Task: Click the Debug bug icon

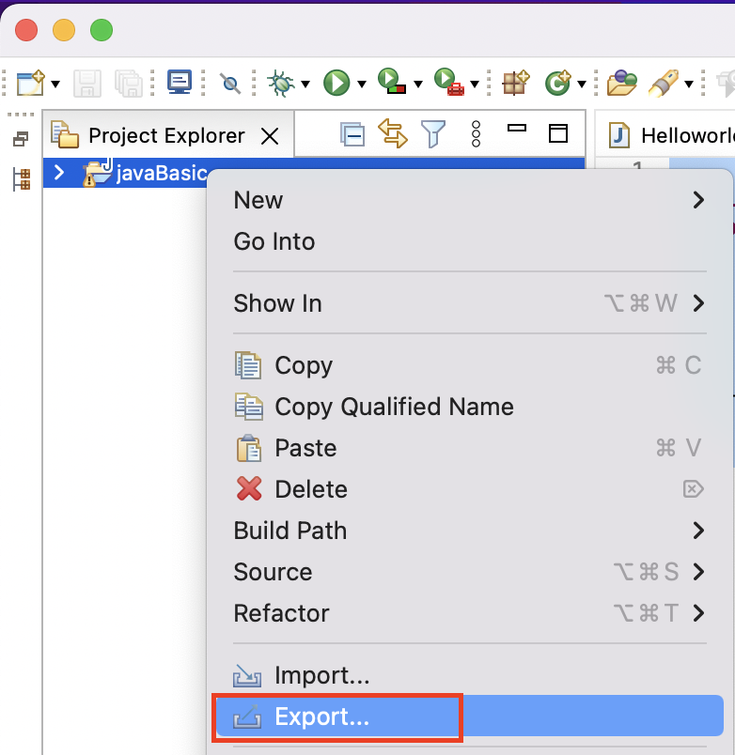Action: [281, 84]
